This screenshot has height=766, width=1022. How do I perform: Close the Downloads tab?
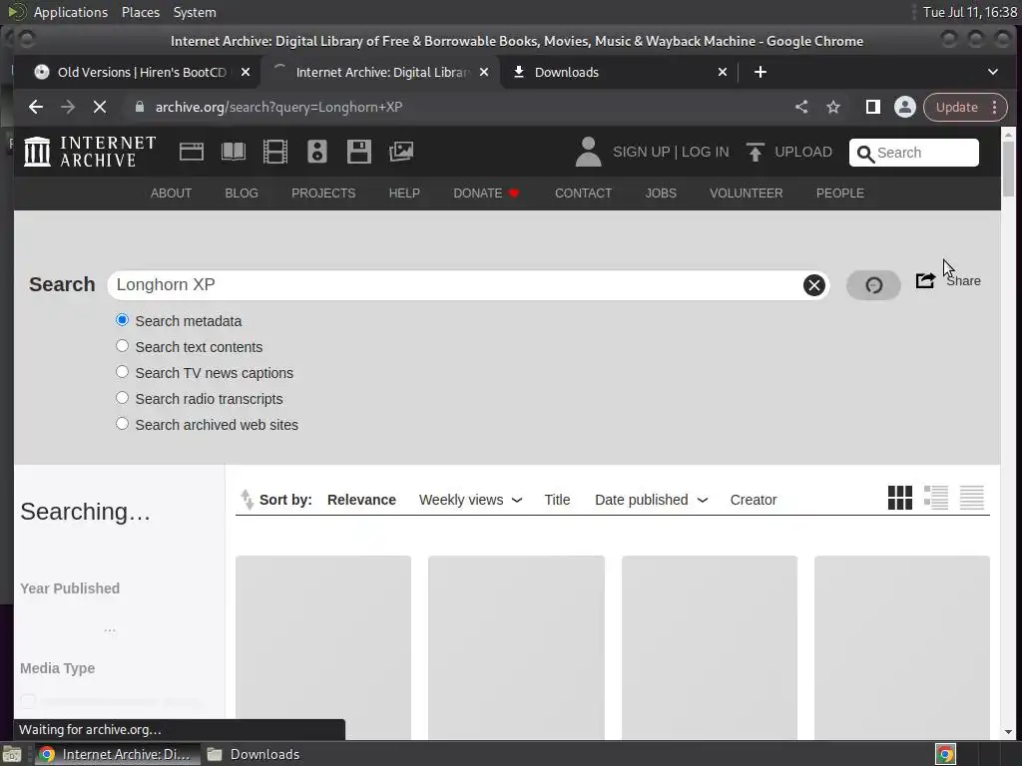723,72
